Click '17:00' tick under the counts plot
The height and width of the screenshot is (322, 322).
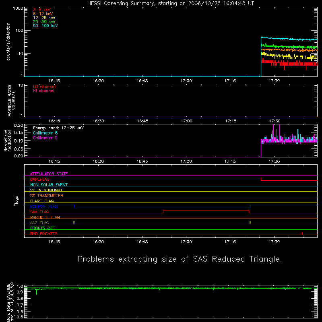186,81
